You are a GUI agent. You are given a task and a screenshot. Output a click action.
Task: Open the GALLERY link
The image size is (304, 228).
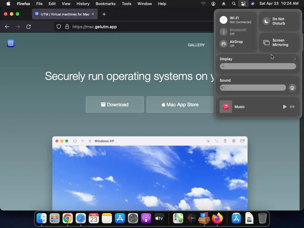pos(196,45)
